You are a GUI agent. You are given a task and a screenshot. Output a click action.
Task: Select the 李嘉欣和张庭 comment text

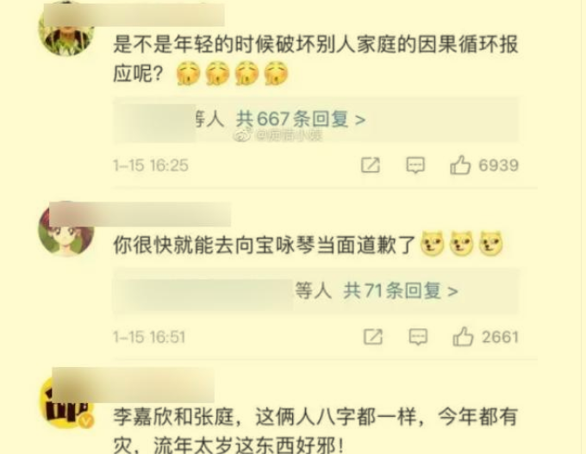tap(315, 432)
